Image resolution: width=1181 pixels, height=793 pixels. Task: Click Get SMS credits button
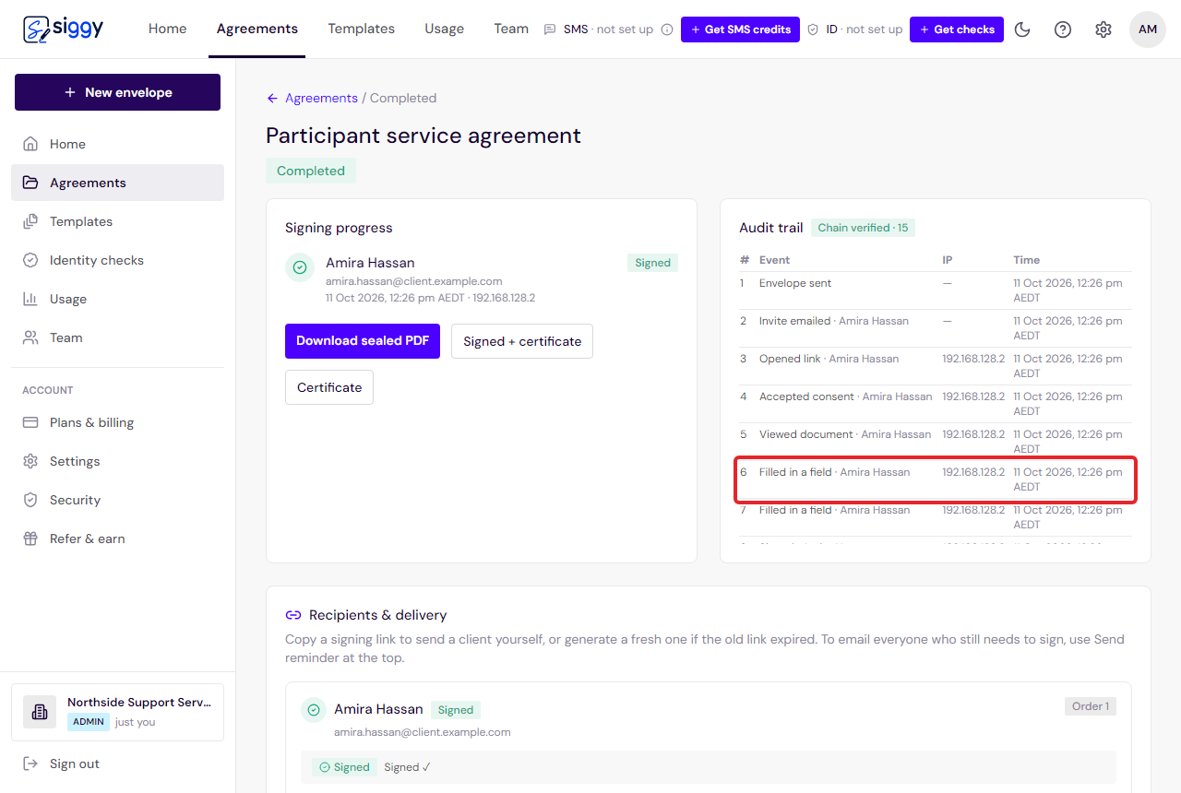coord(740,30)
